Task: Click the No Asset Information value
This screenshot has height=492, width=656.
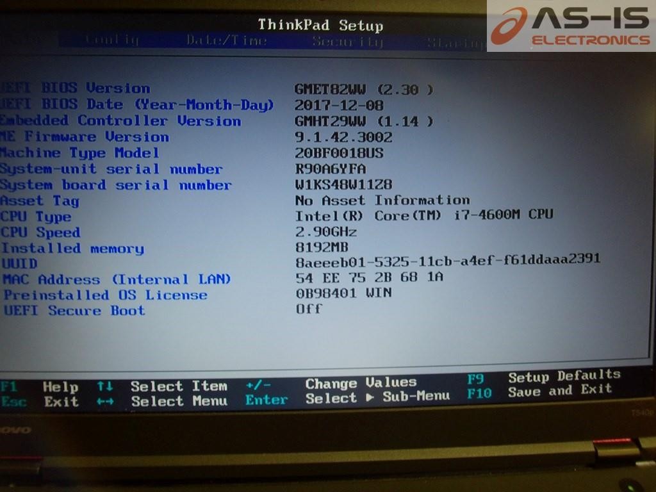Action: [382, 200]
